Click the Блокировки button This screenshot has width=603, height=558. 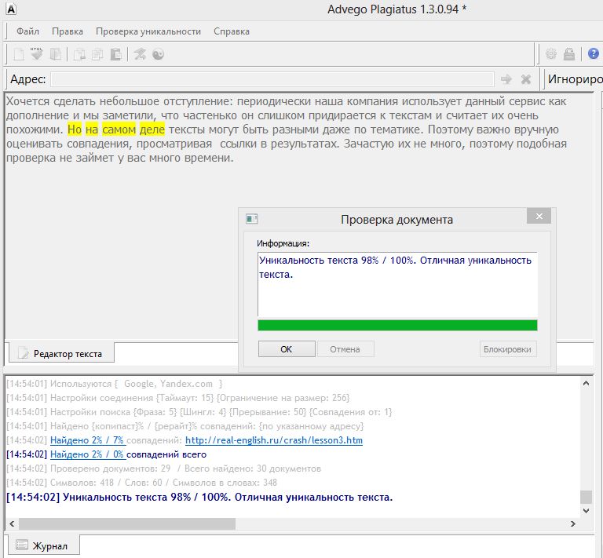coord(508,349)
